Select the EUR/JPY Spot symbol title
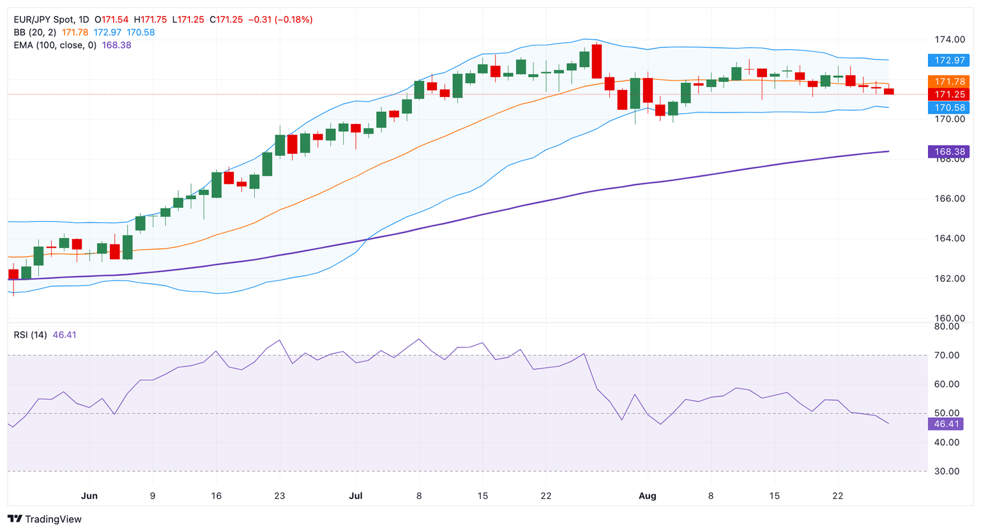981x532 pixels. 43,20
